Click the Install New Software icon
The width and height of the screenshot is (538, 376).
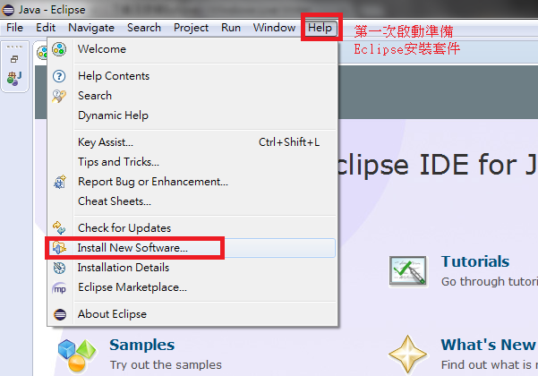click(59, 248)
